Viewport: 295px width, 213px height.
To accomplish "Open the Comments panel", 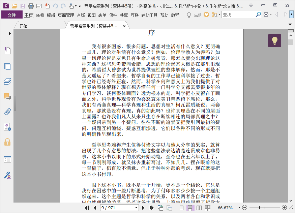I will 7,96.
